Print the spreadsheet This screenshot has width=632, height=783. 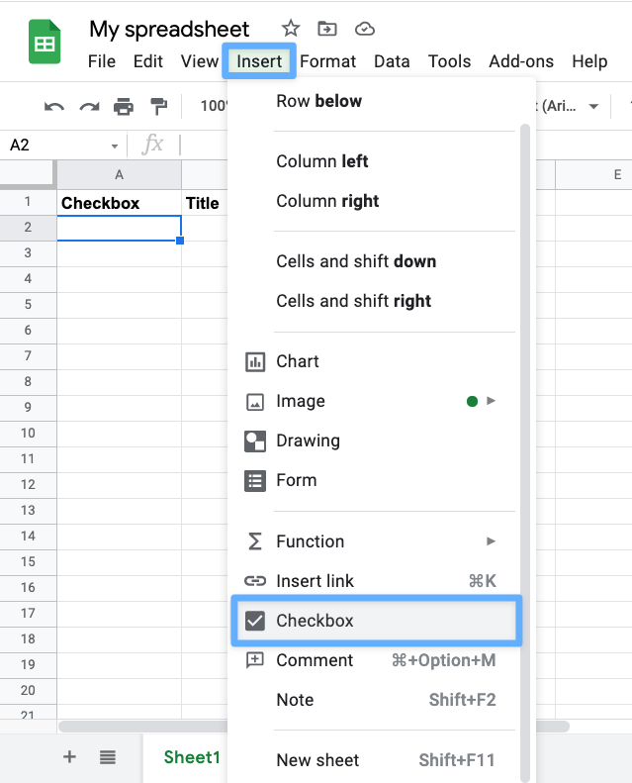coord(124,106)
